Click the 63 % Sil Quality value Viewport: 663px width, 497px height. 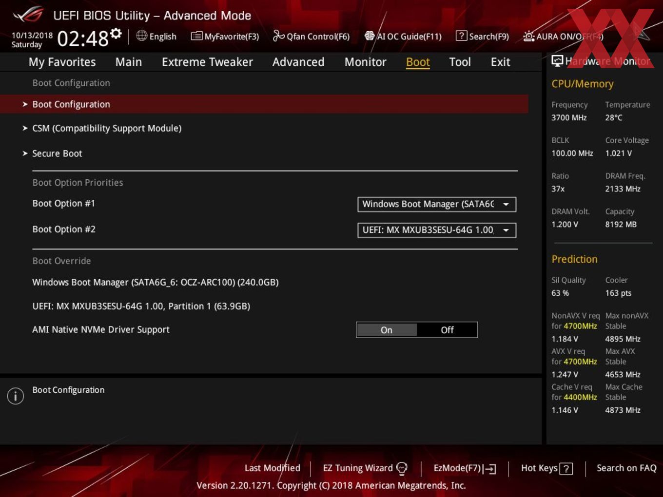pos(560,293)
